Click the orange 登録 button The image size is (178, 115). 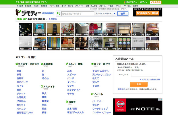[x=139, y=85]
